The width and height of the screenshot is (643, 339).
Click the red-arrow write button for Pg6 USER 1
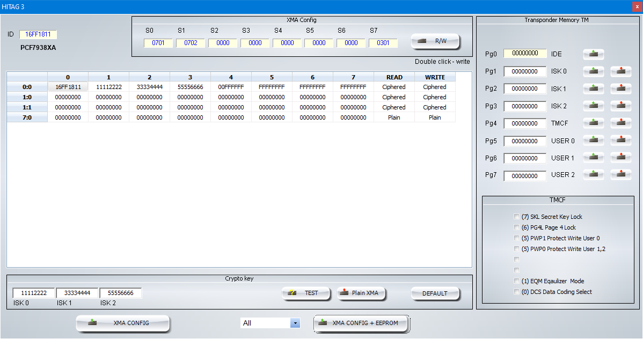click(x=621, y=158)
